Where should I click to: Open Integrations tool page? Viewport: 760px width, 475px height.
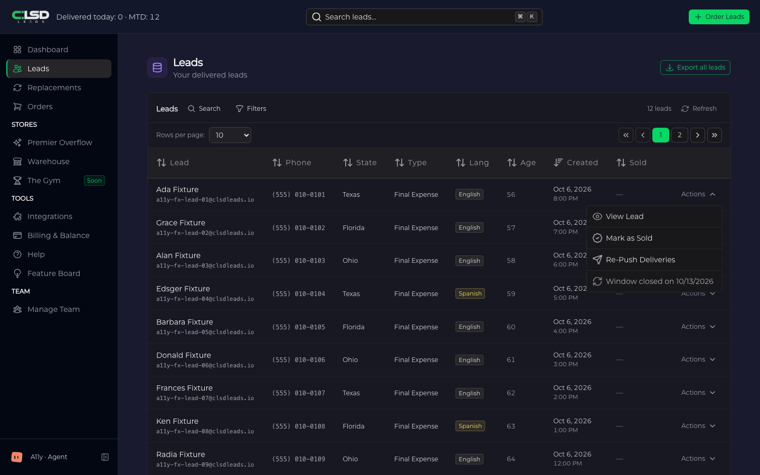(59, 216)
